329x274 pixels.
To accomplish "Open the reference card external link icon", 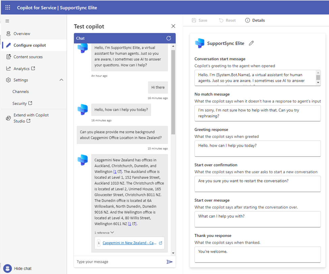I will click(161, 243).
